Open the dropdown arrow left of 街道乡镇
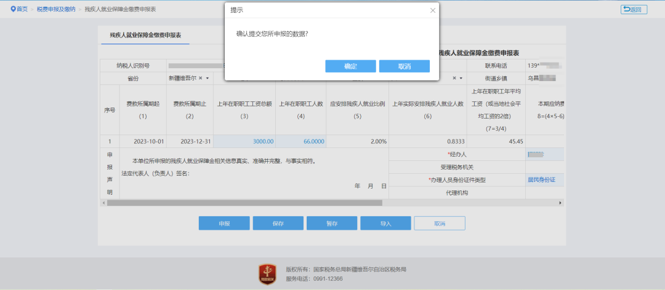This screenshot has width=665, height=290. pyautogui.click(x=461, y=78)
